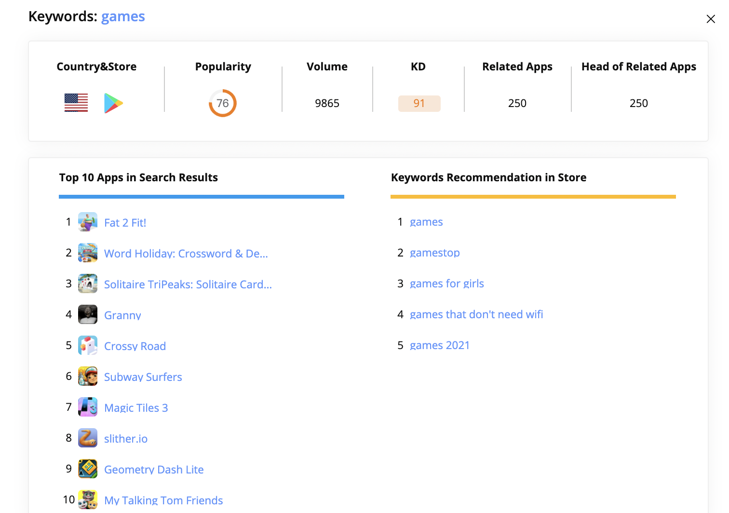729x513 pixels.
Task: Click the 'Top 10 Apps in Search Results' heading
Action: pos(138,177)
